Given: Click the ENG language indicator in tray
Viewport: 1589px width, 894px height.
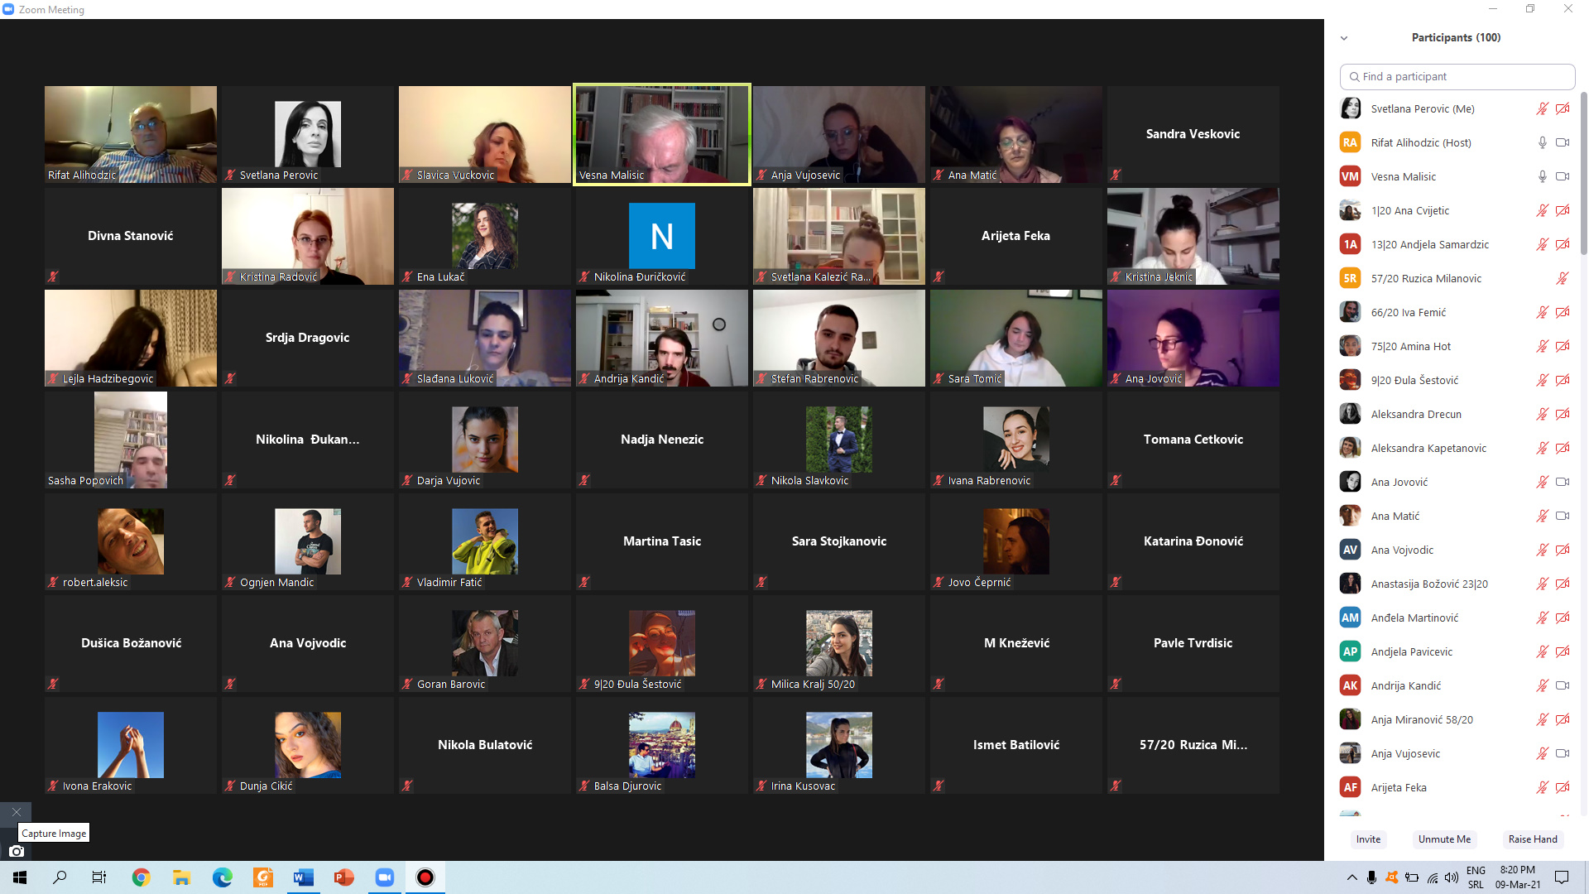Looking at the screenshot, I should coord(1476,871).
